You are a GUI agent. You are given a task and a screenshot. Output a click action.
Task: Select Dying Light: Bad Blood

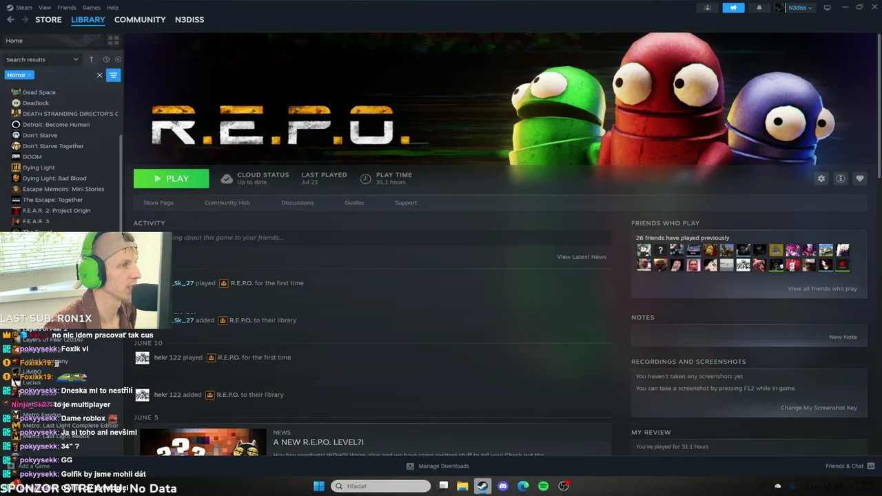point(54,178)
